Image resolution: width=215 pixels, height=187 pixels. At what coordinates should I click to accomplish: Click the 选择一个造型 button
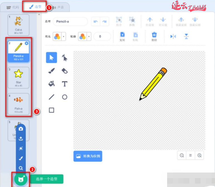pyautogui.click(x=47, y=179)
